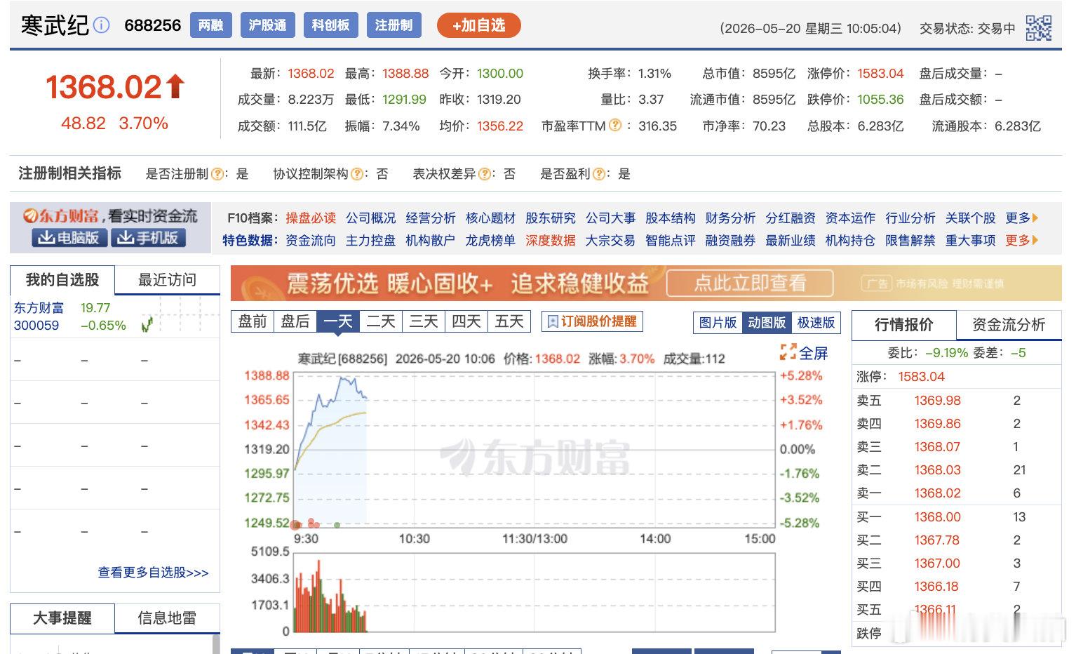This screenshot has width=1076, height=654.
Task: Open the 大事提醒 tab
Action: pyautogui.click(x=62, y=618)
